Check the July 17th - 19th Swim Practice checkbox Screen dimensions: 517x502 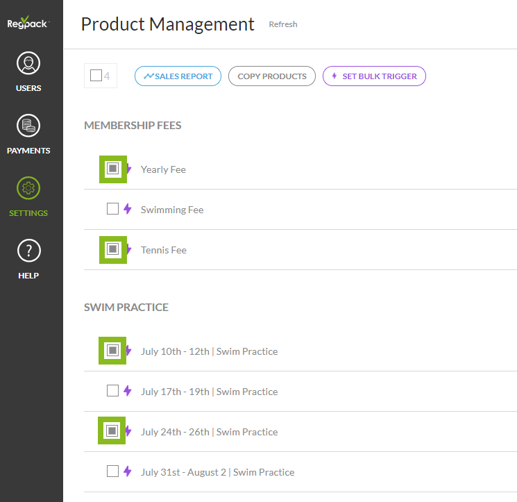(113, 391)
